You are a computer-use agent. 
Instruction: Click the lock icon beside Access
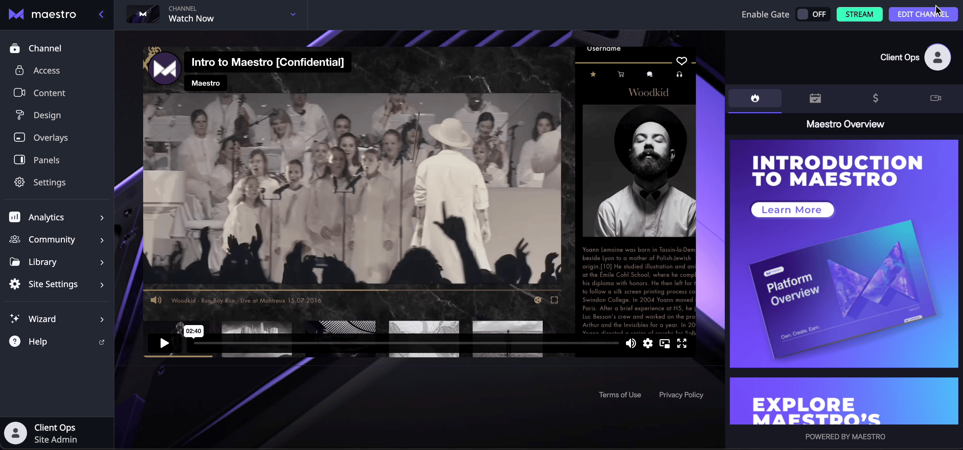19,70
